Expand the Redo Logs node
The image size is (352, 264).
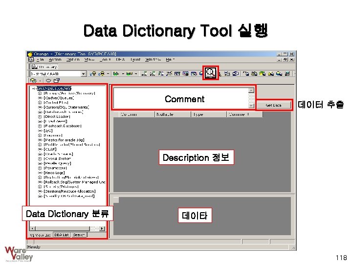click(x=40, y=173)
